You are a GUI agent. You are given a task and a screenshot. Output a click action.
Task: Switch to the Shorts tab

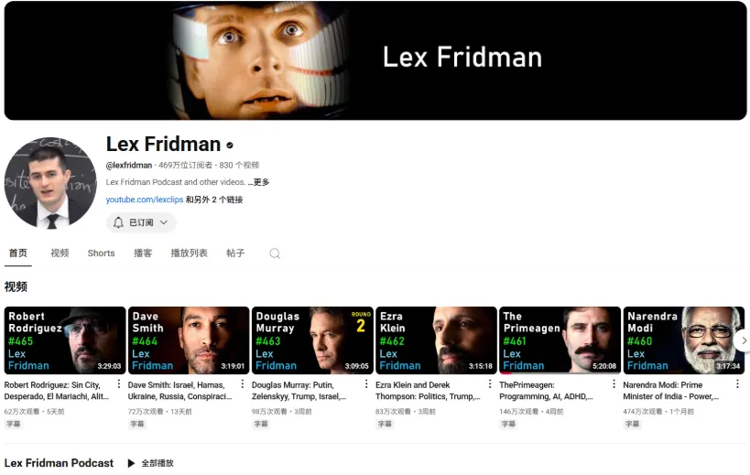pos(101,254)
